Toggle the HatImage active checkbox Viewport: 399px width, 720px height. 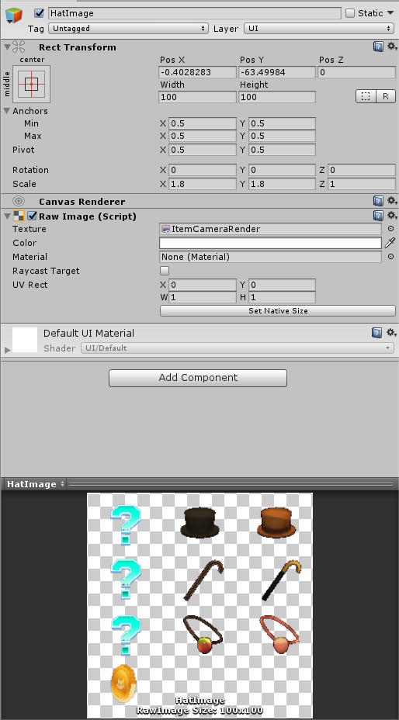tap(40, 13)
